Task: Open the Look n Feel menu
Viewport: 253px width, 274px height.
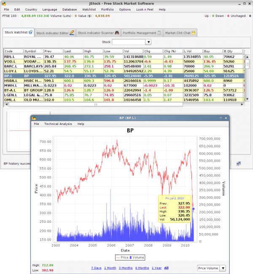Action: point(145,9)
